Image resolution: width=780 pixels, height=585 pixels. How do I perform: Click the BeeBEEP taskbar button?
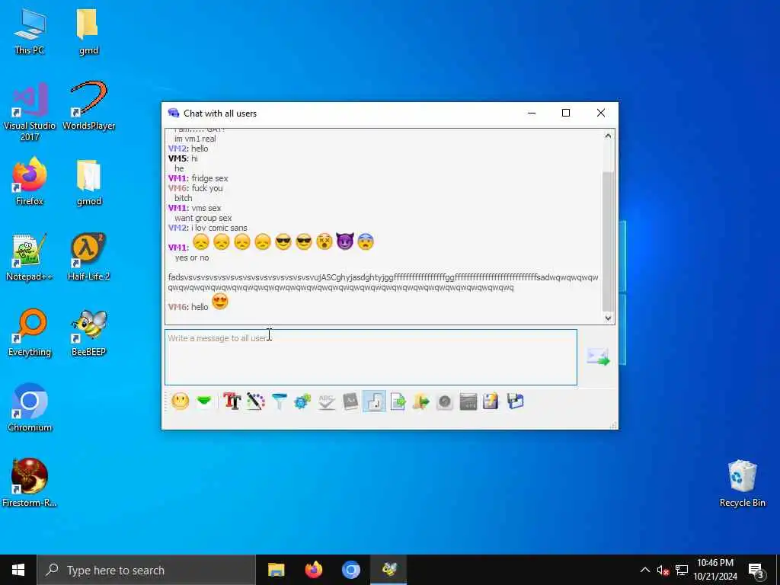(388, 570)
